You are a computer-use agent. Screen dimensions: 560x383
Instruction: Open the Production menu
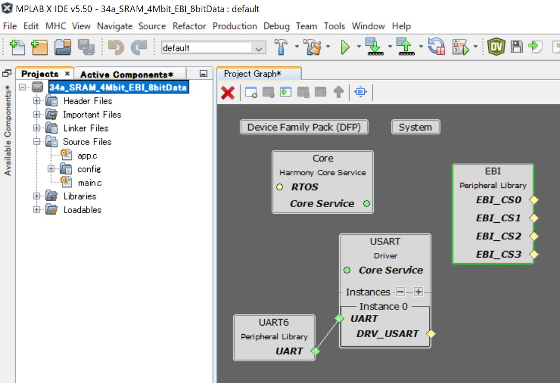click(235, 26)
